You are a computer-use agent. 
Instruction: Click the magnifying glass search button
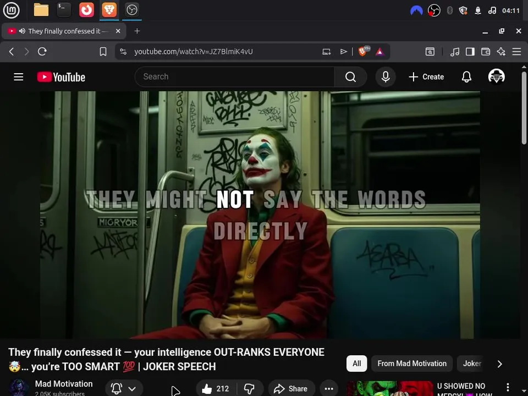click(350, 77)
